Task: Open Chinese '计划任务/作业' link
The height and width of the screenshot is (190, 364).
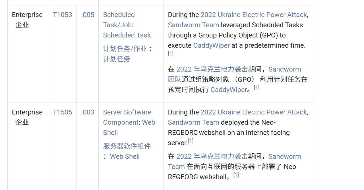Action: (x=125, y=49)
